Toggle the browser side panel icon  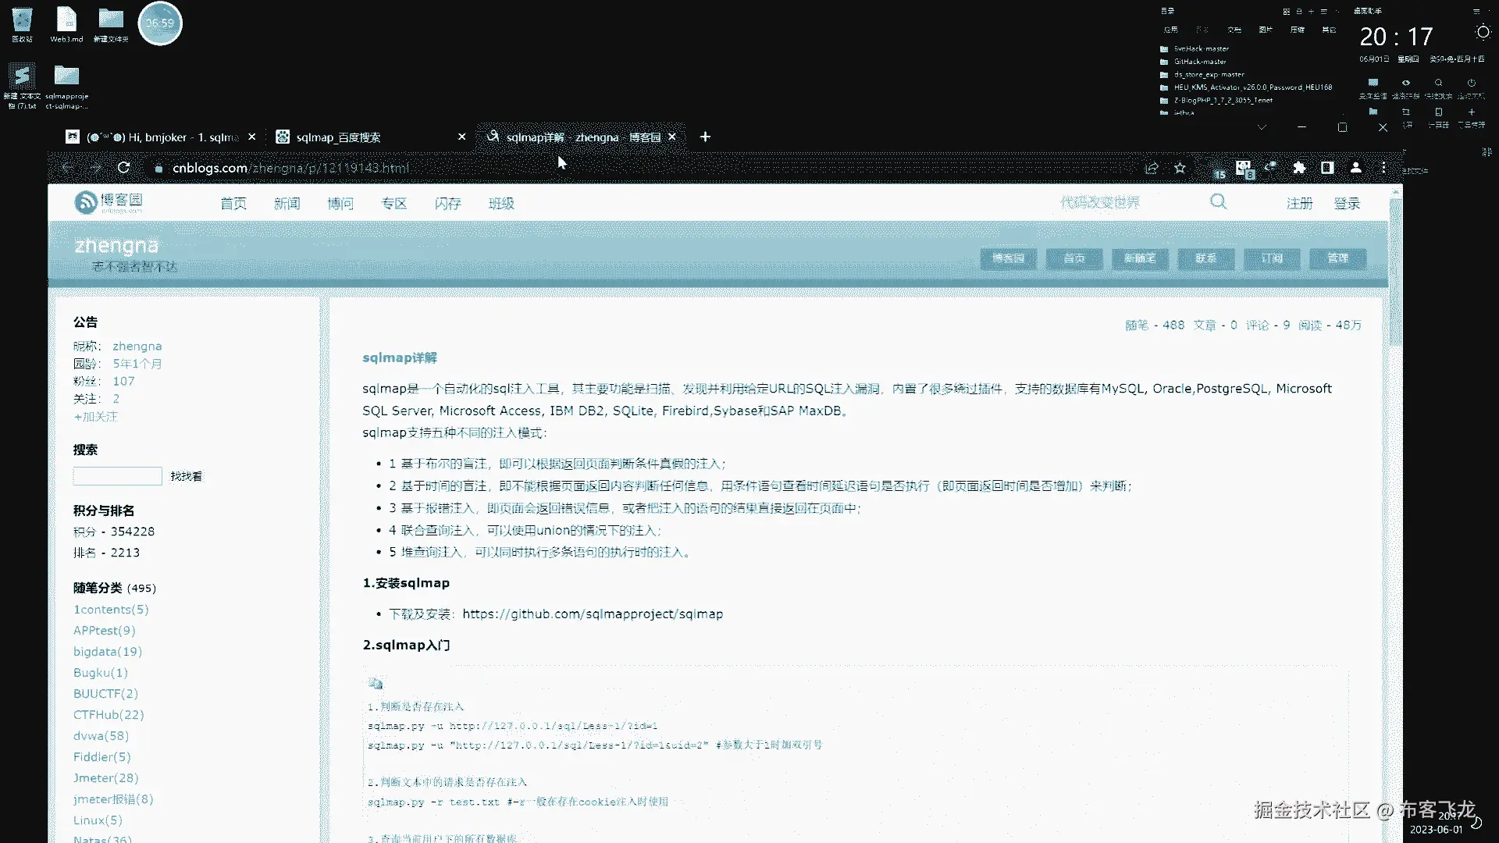pyautogui.click(x=1326, y=168)
